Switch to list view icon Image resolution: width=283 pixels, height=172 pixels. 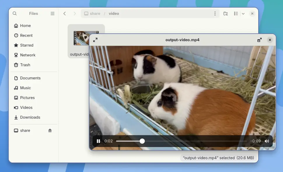pyautogui.click(x=236, y=13)
